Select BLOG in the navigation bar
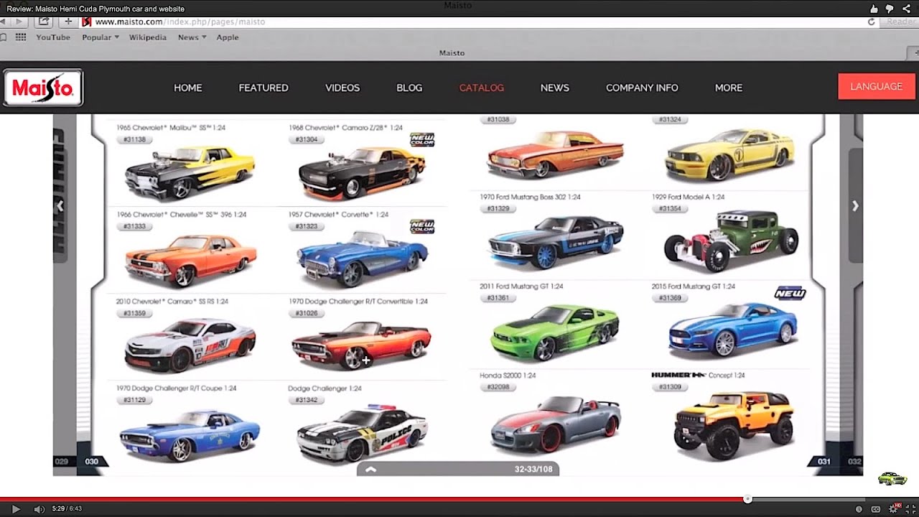 click(x=409, y=88)
